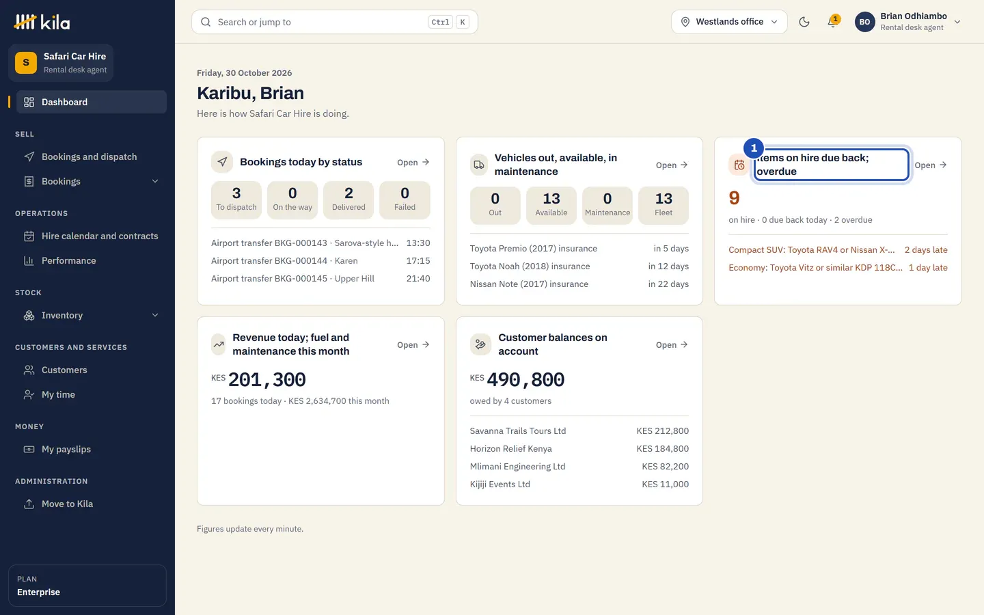Image resolution: width=984 pixels, height=615 pixels.
Task: Open the Westlands office location dropdown
Action: click(729, 22)
